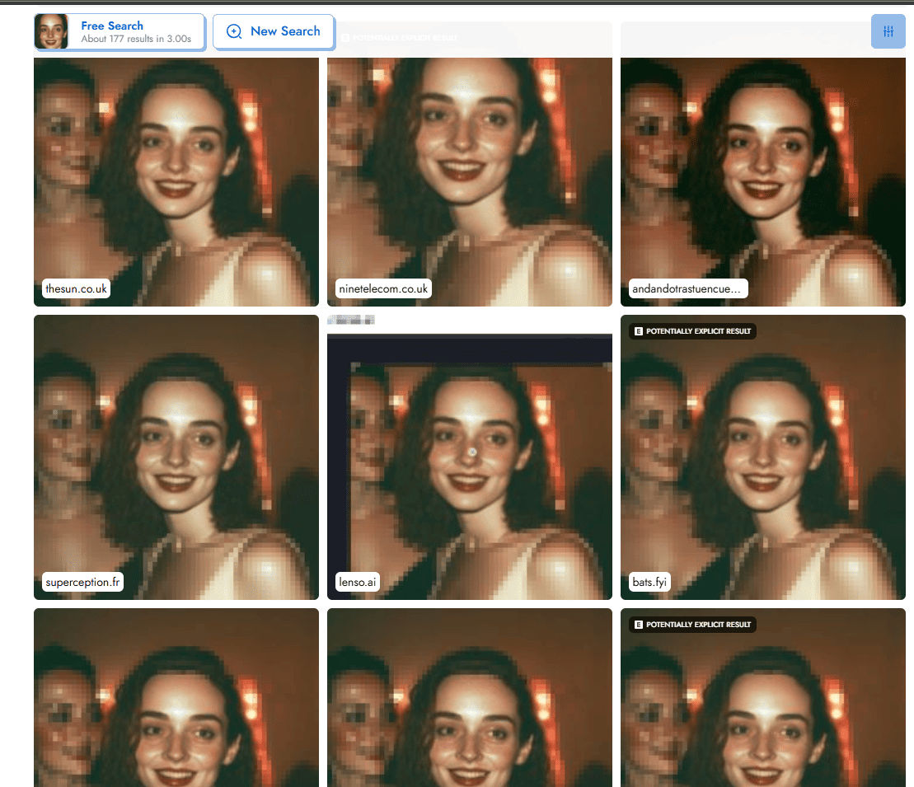Open the thesun.co.uk source label
The image size is (914, 787).
(77, 288)
